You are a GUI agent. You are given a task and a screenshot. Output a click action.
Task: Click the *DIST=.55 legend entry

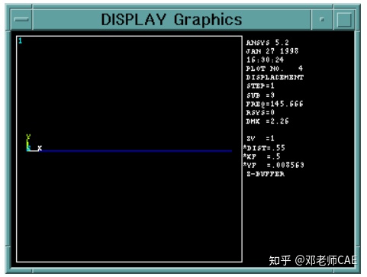pos(264,148)
